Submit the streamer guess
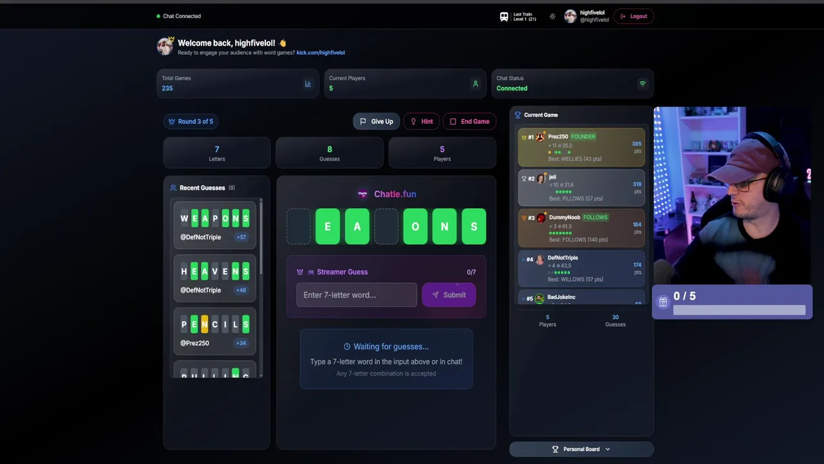This screenshot has width=824, height=464. coord(449,295)
